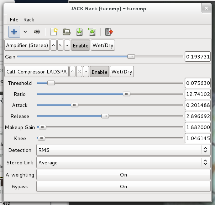This screenshot has width=215, height=205.
Task: Open the Detection dropdown showing RMS
Action: [x=124, y=150]
